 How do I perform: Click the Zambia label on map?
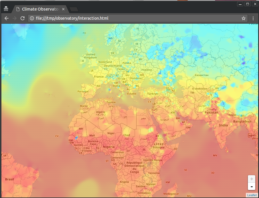pos(140,186)
